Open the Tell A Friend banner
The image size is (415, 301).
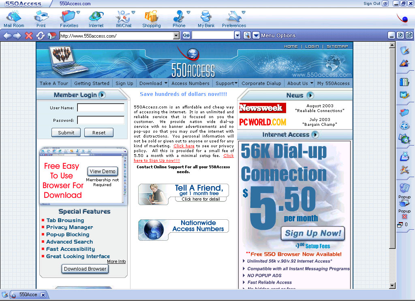(184, 194)
